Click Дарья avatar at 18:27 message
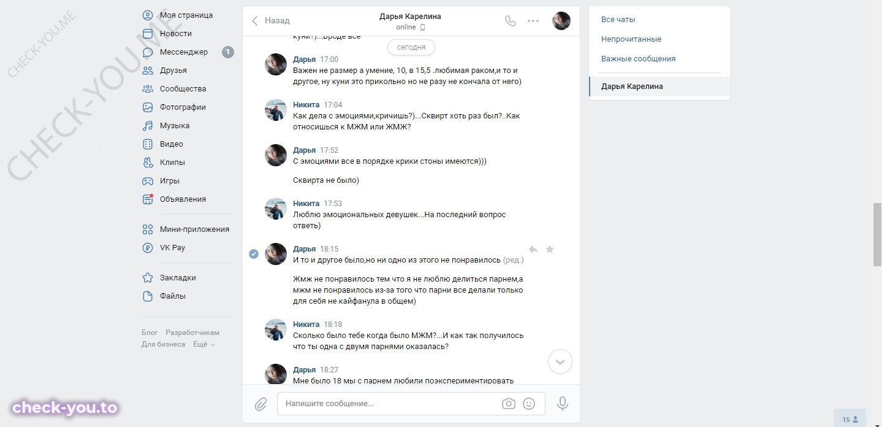 point(276,375)
